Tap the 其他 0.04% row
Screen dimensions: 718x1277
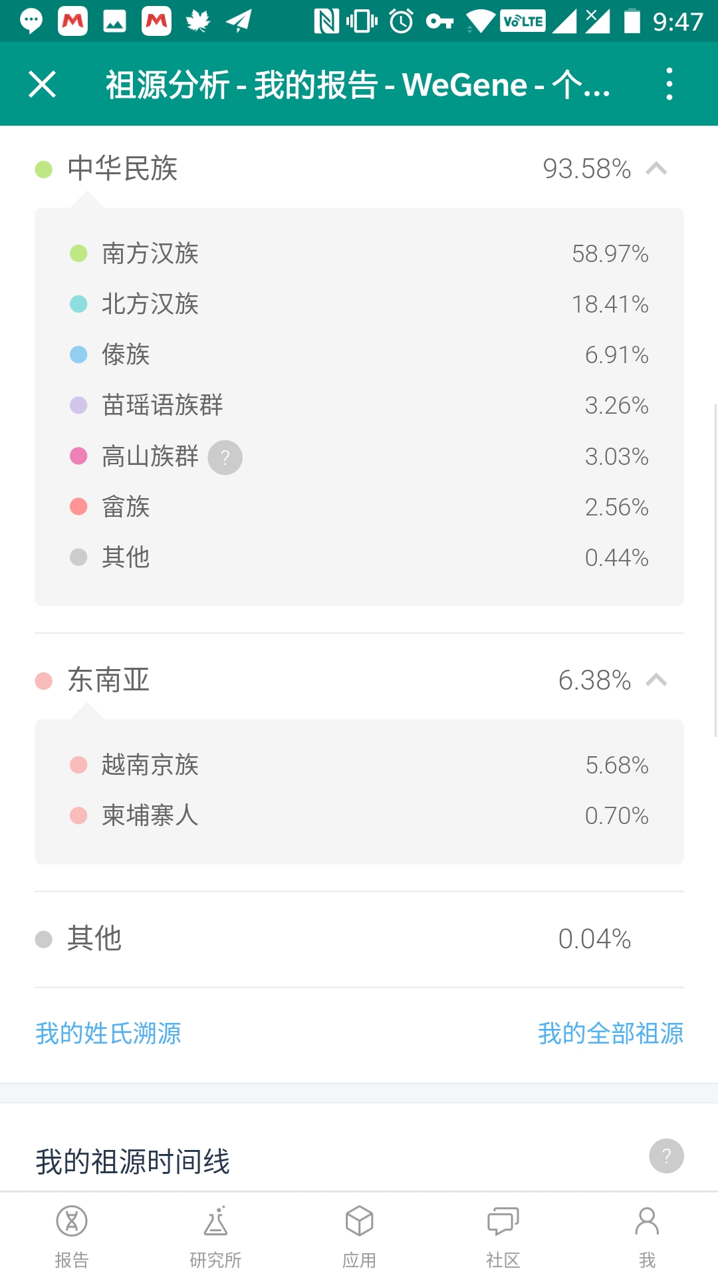point(359,939)
